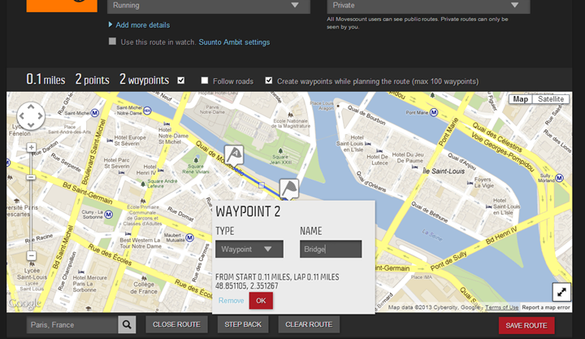Toggle waypoints visibility checkbox
Image resolution: width=585 pixels, height=339 pixels.
[x=181, y=80]
